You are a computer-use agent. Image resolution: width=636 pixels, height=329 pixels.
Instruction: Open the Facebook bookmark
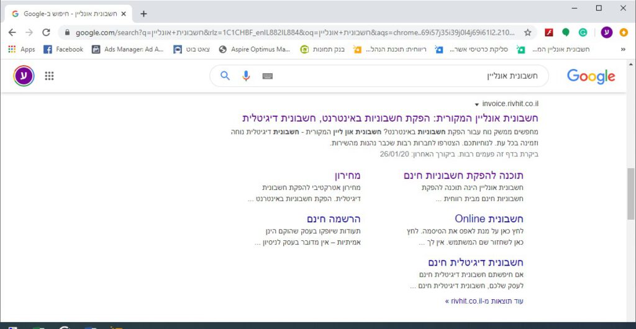point(63,50)
